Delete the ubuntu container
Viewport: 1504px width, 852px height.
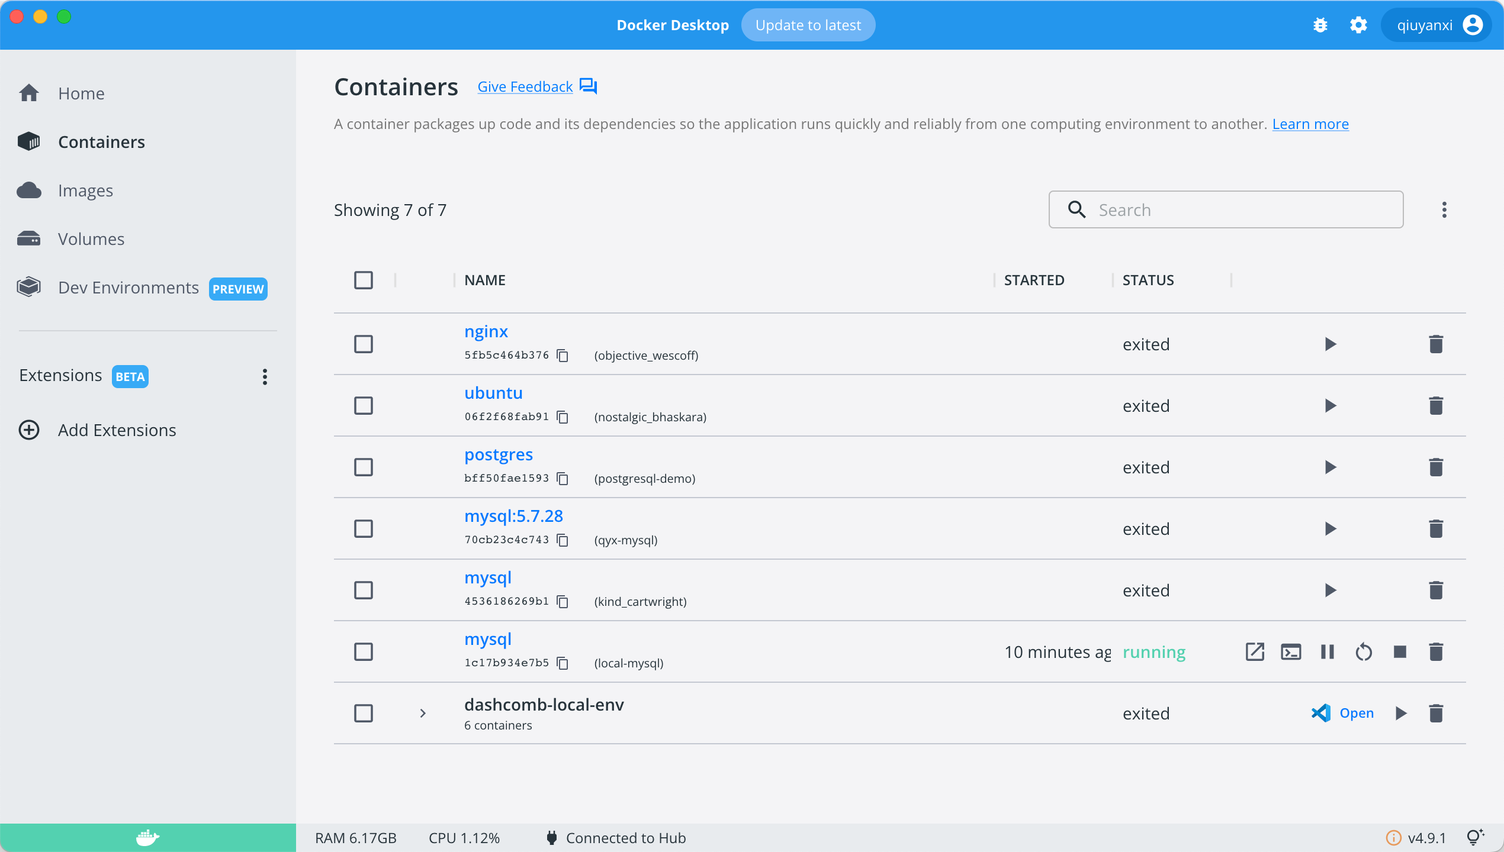pos(1436,406)
